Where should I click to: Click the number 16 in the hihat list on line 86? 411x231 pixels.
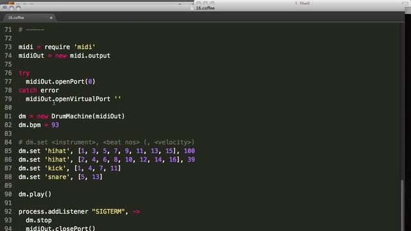173,160
